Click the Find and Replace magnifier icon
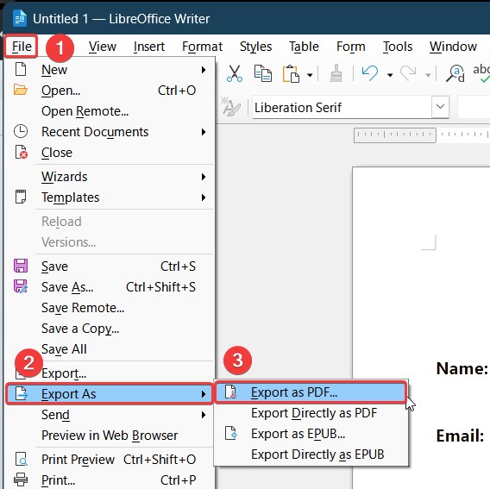This screenshot has width=490, height=489. pyautogui.click(x=455, y=74)
